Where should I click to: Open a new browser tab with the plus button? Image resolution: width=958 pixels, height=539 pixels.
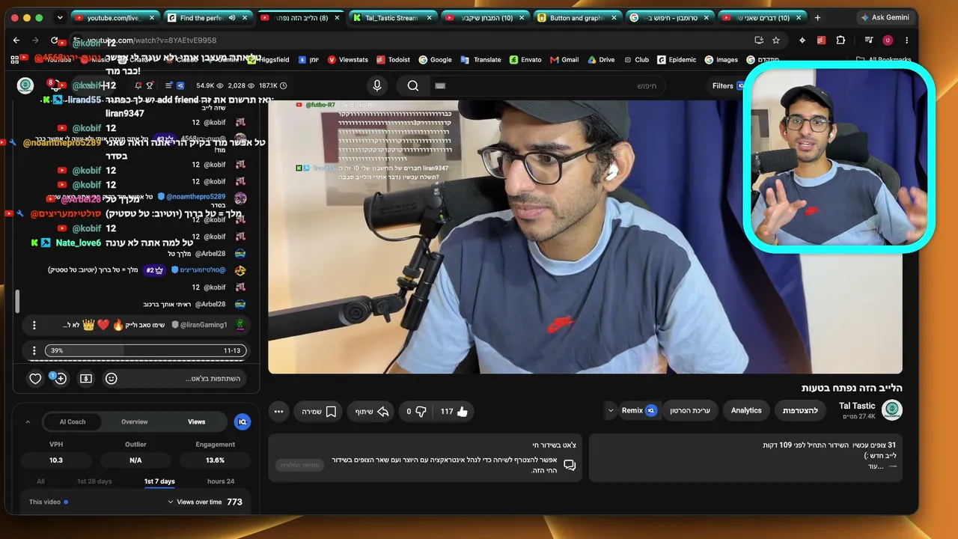coord(817,17)
